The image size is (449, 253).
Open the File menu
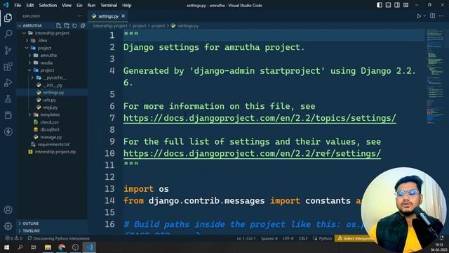pyautogui.click(x=18, y=5)
